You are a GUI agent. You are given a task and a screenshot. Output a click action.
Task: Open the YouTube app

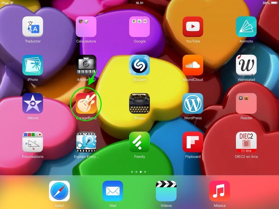tap(193, 27)
